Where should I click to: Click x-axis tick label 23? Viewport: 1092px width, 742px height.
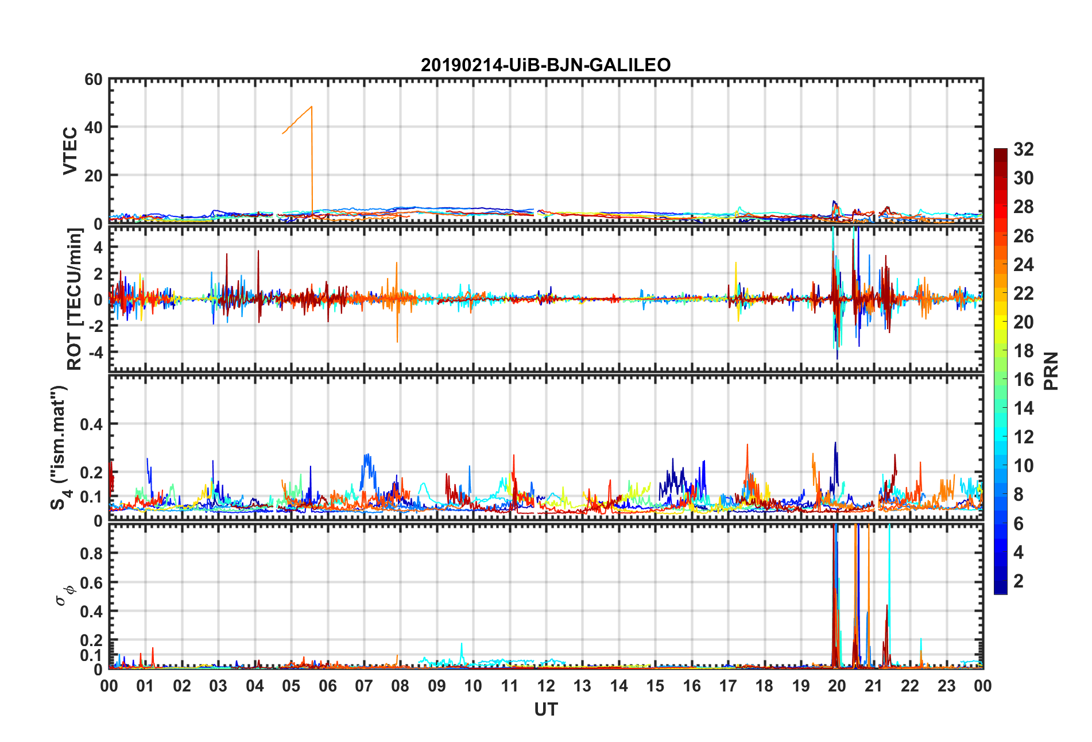coord(946,686)
